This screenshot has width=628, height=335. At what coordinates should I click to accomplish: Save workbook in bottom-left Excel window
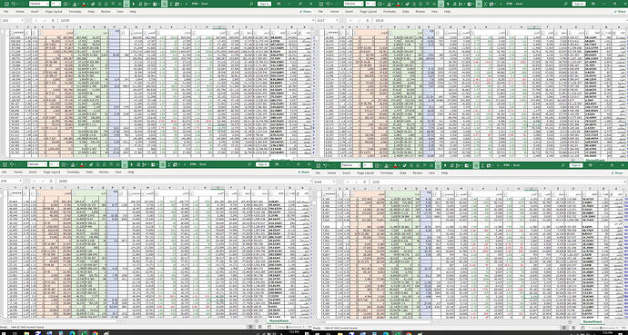[x=5, y=164]
